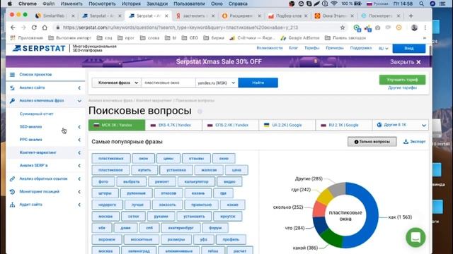Switch to SimilarWeb browser tab
453x254 pixels.
pos(55,16)
